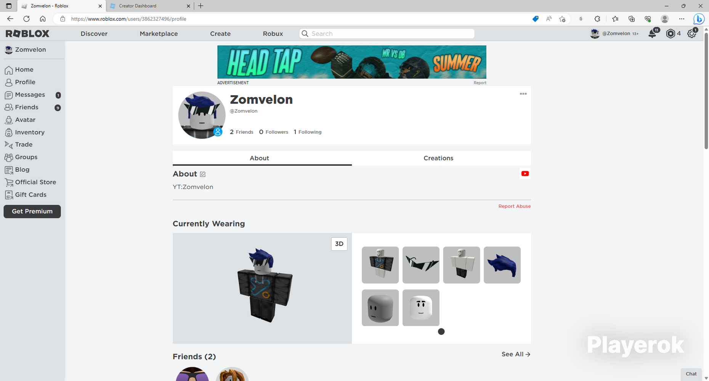This screenshot has width=709, height=381.
Task: Go to the browser home page
Action: tap(43, 19)
